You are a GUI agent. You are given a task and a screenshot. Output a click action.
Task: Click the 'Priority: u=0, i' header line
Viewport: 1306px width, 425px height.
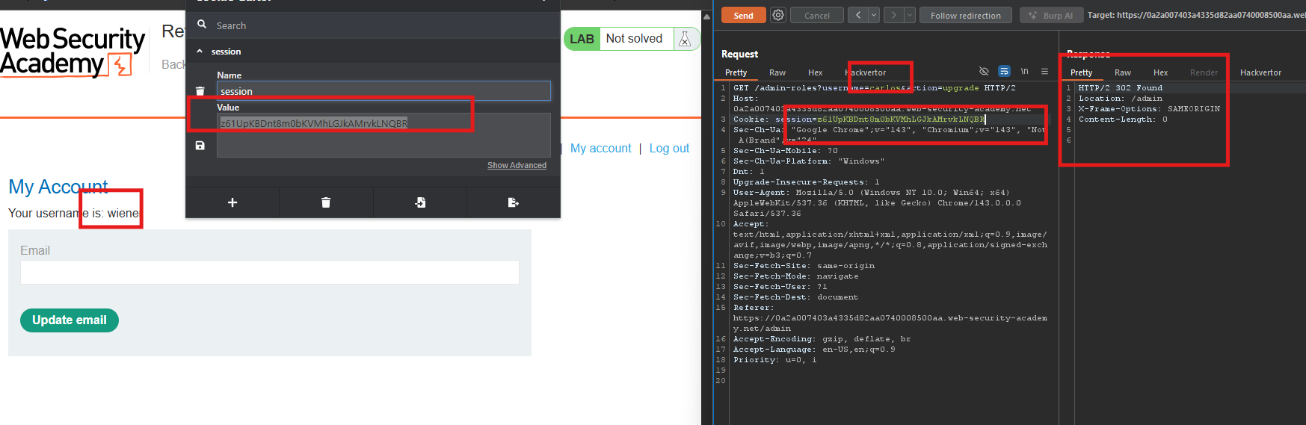coord(774,360)
